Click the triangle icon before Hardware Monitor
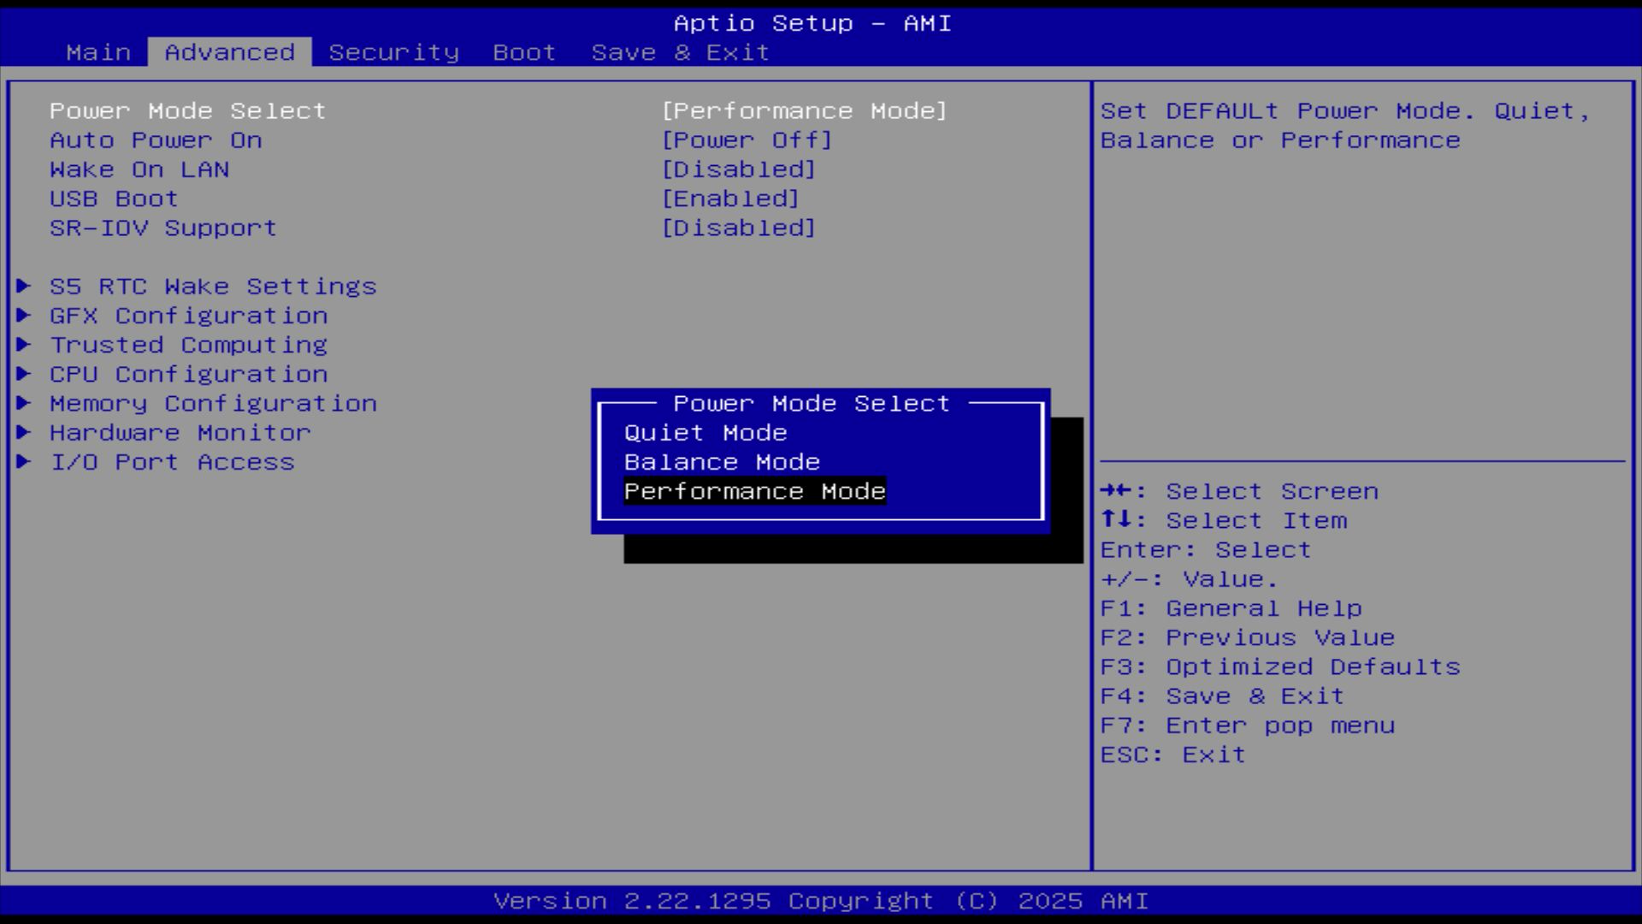Viewport: 1642px width, 924px height. [24, 431]
